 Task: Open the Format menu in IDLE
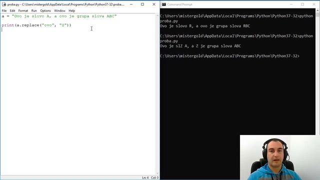pos(23,10)
